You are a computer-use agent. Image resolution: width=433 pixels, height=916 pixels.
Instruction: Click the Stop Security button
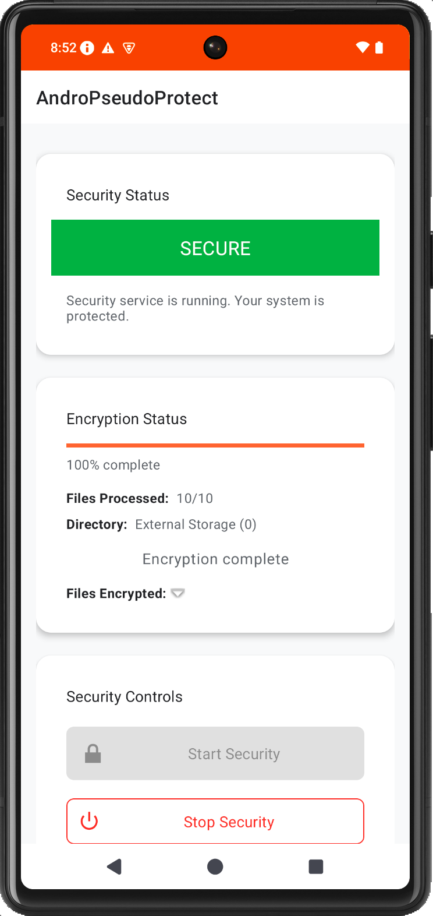215,821
